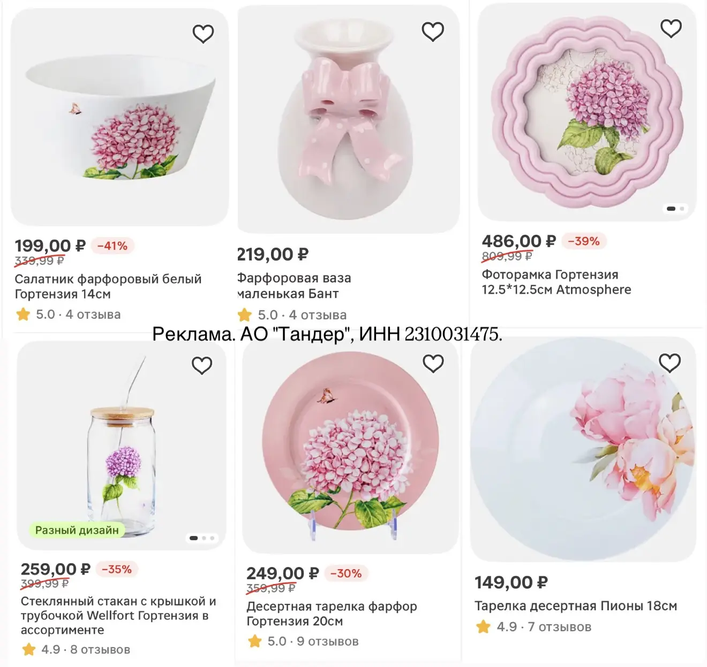Open 'Фарфоровая ваза маленькая Бант' link
Viewport: 707px width, 667px height.
(294, 286)
